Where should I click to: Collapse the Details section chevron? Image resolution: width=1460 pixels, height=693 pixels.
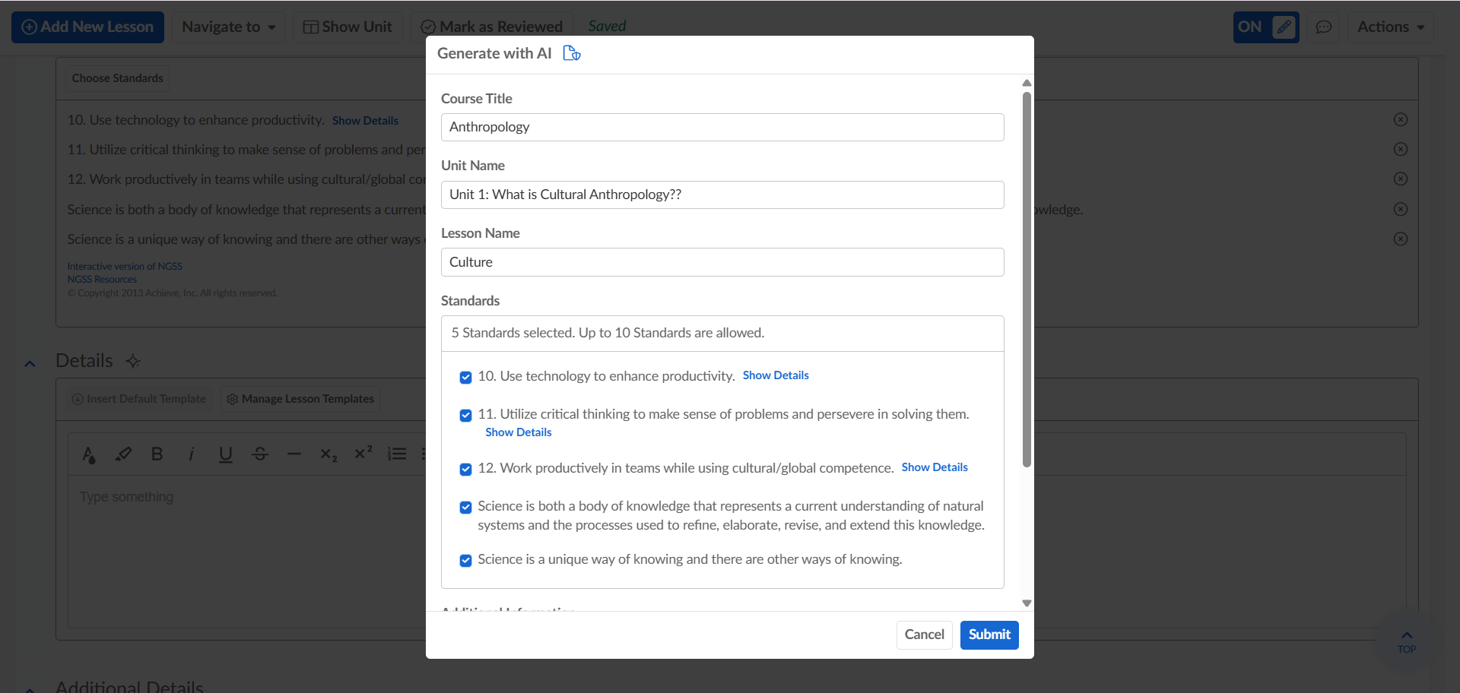(30, 363)
